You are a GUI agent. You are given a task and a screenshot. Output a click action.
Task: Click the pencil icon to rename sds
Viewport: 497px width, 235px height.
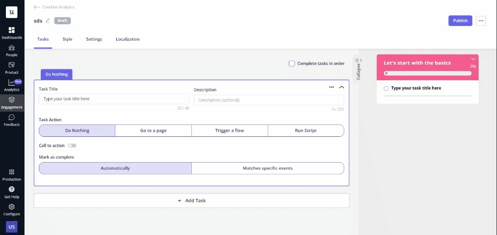click(48, 21)
